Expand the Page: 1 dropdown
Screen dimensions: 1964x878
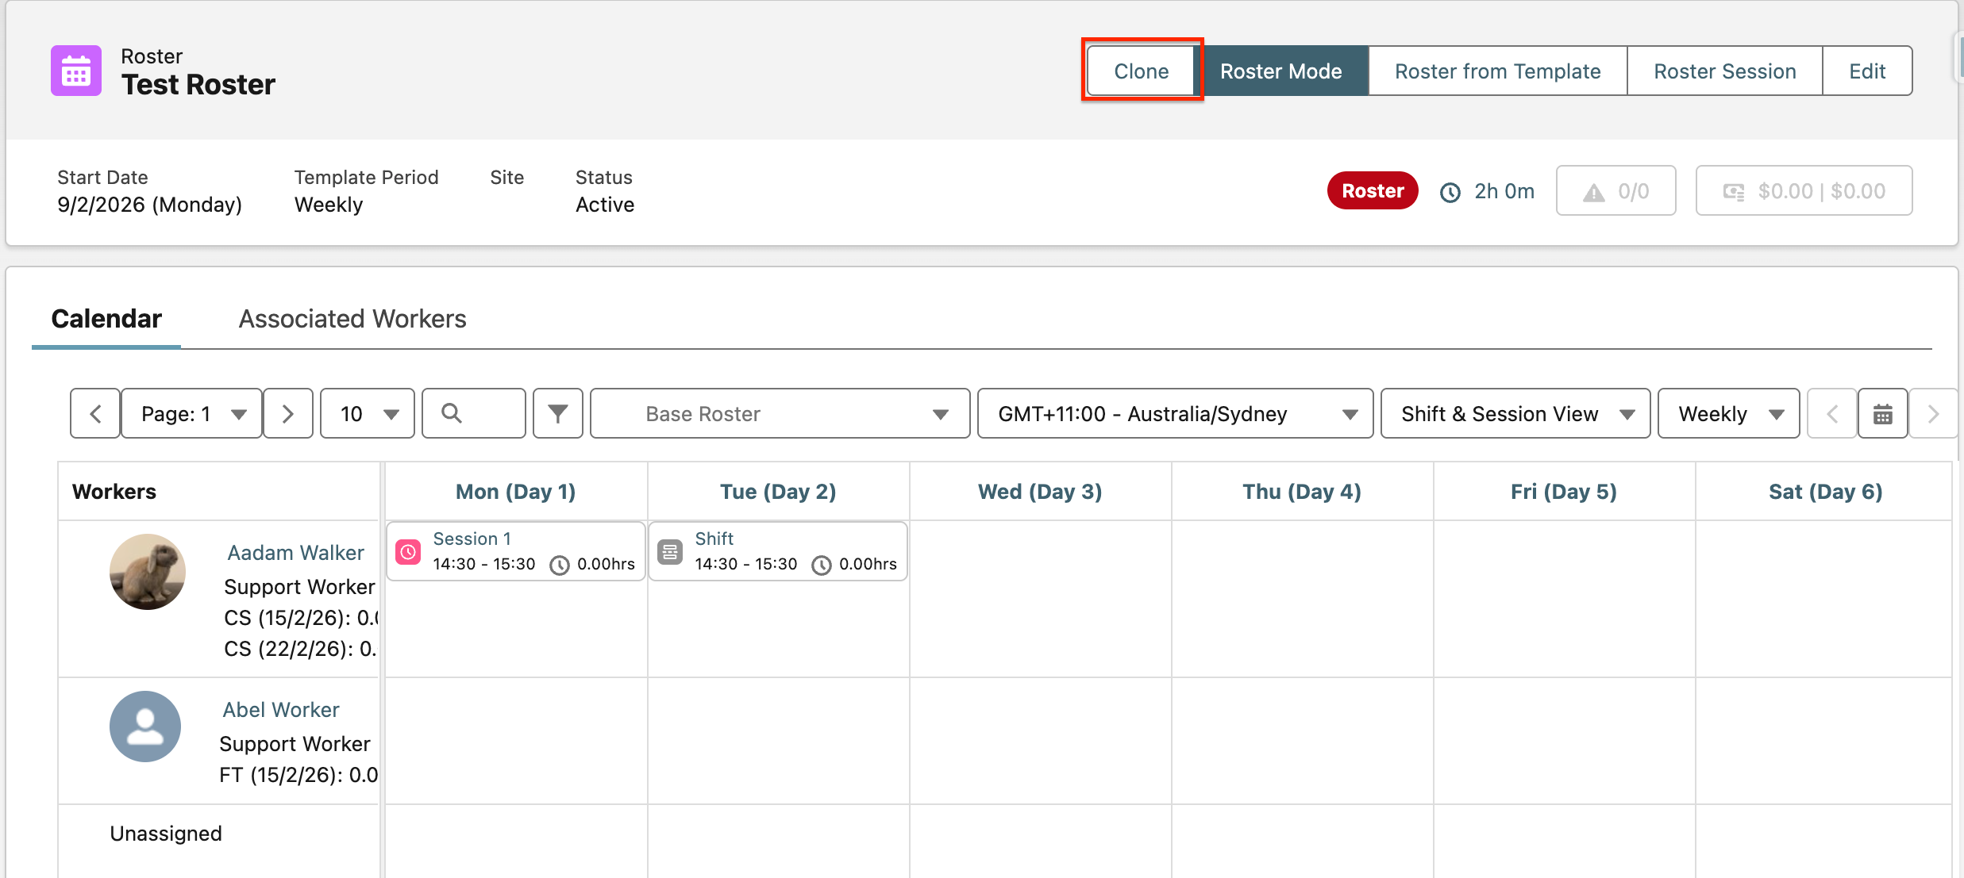click(191, 413)
